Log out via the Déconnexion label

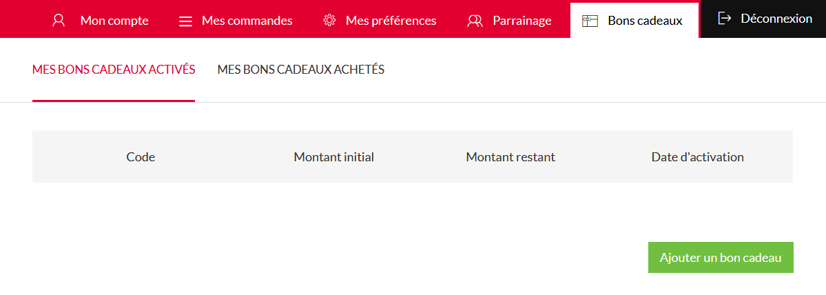pyautogui.click(x=776, y=19)
